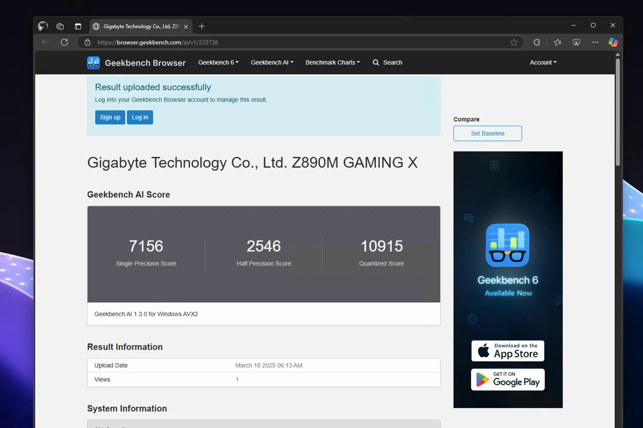Expand the Account dropdown menu
This screenshot has height=428, width=643.
pyautogui.click(x=543, y=62)
